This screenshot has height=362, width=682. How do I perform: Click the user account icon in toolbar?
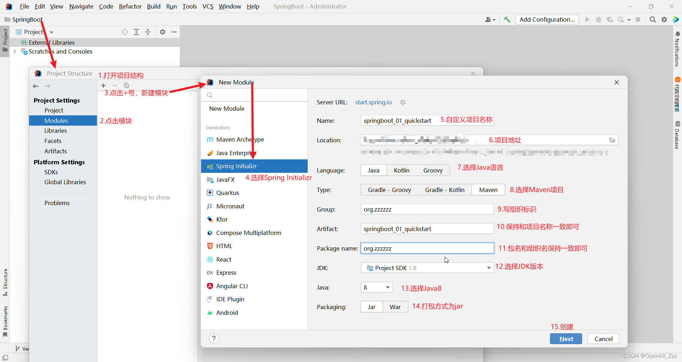[490, 20]
